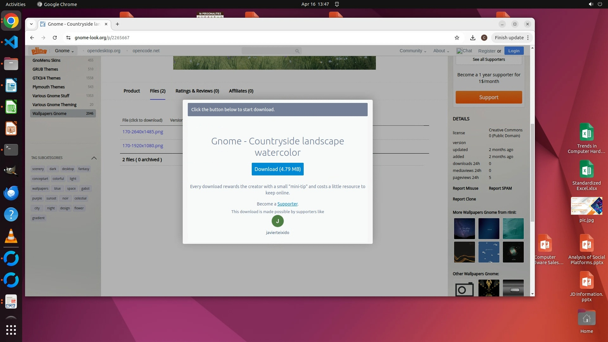Screen dimensions: 608x342
Task: Expand the Community menu
Action: tap(413, 51)
